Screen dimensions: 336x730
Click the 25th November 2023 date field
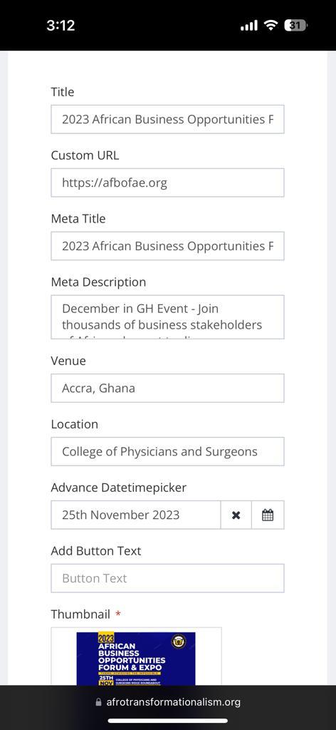(136, 515)
